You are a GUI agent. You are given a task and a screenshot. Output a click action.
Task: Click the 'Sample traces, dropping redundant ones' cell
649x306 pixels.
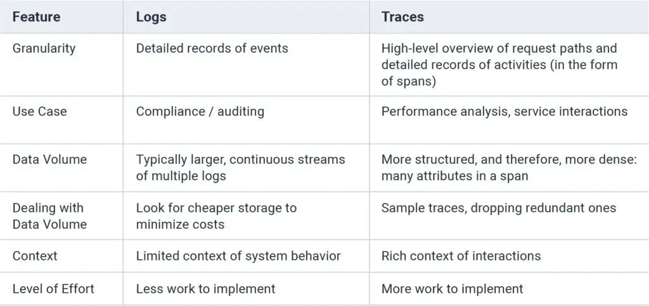tap(498, 208)
